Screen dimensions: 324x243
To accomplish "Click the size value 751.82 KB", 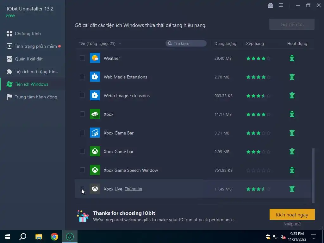I will (223, 170).
